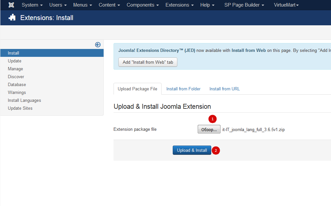Expand the Users menu
Viewport: 331px width, 206px height.
coord(58,5)
